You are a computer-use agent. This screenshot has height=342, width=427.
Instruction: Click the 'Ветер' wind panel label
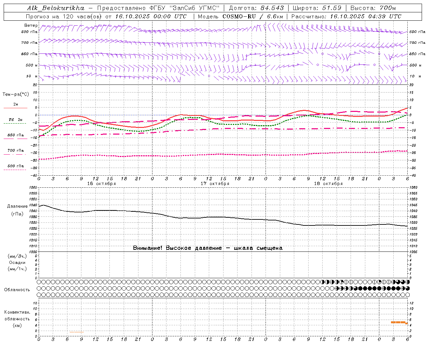coord(31,25)
